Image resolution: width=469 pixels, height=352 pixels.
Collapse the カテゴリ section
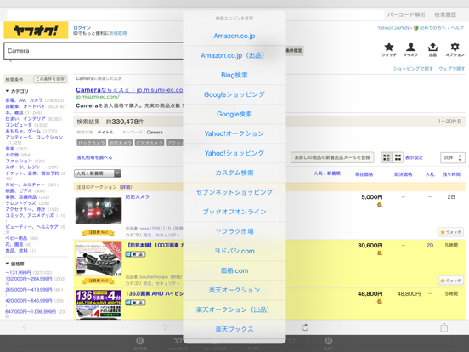pos(17,91)
